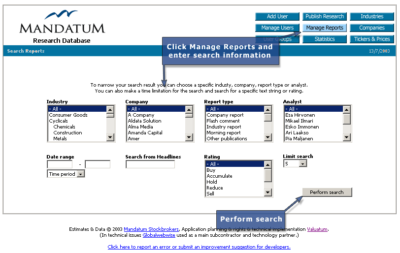Open the Companies section
Image resolution: width=400 pixels, height=253 pixels.
372,28
